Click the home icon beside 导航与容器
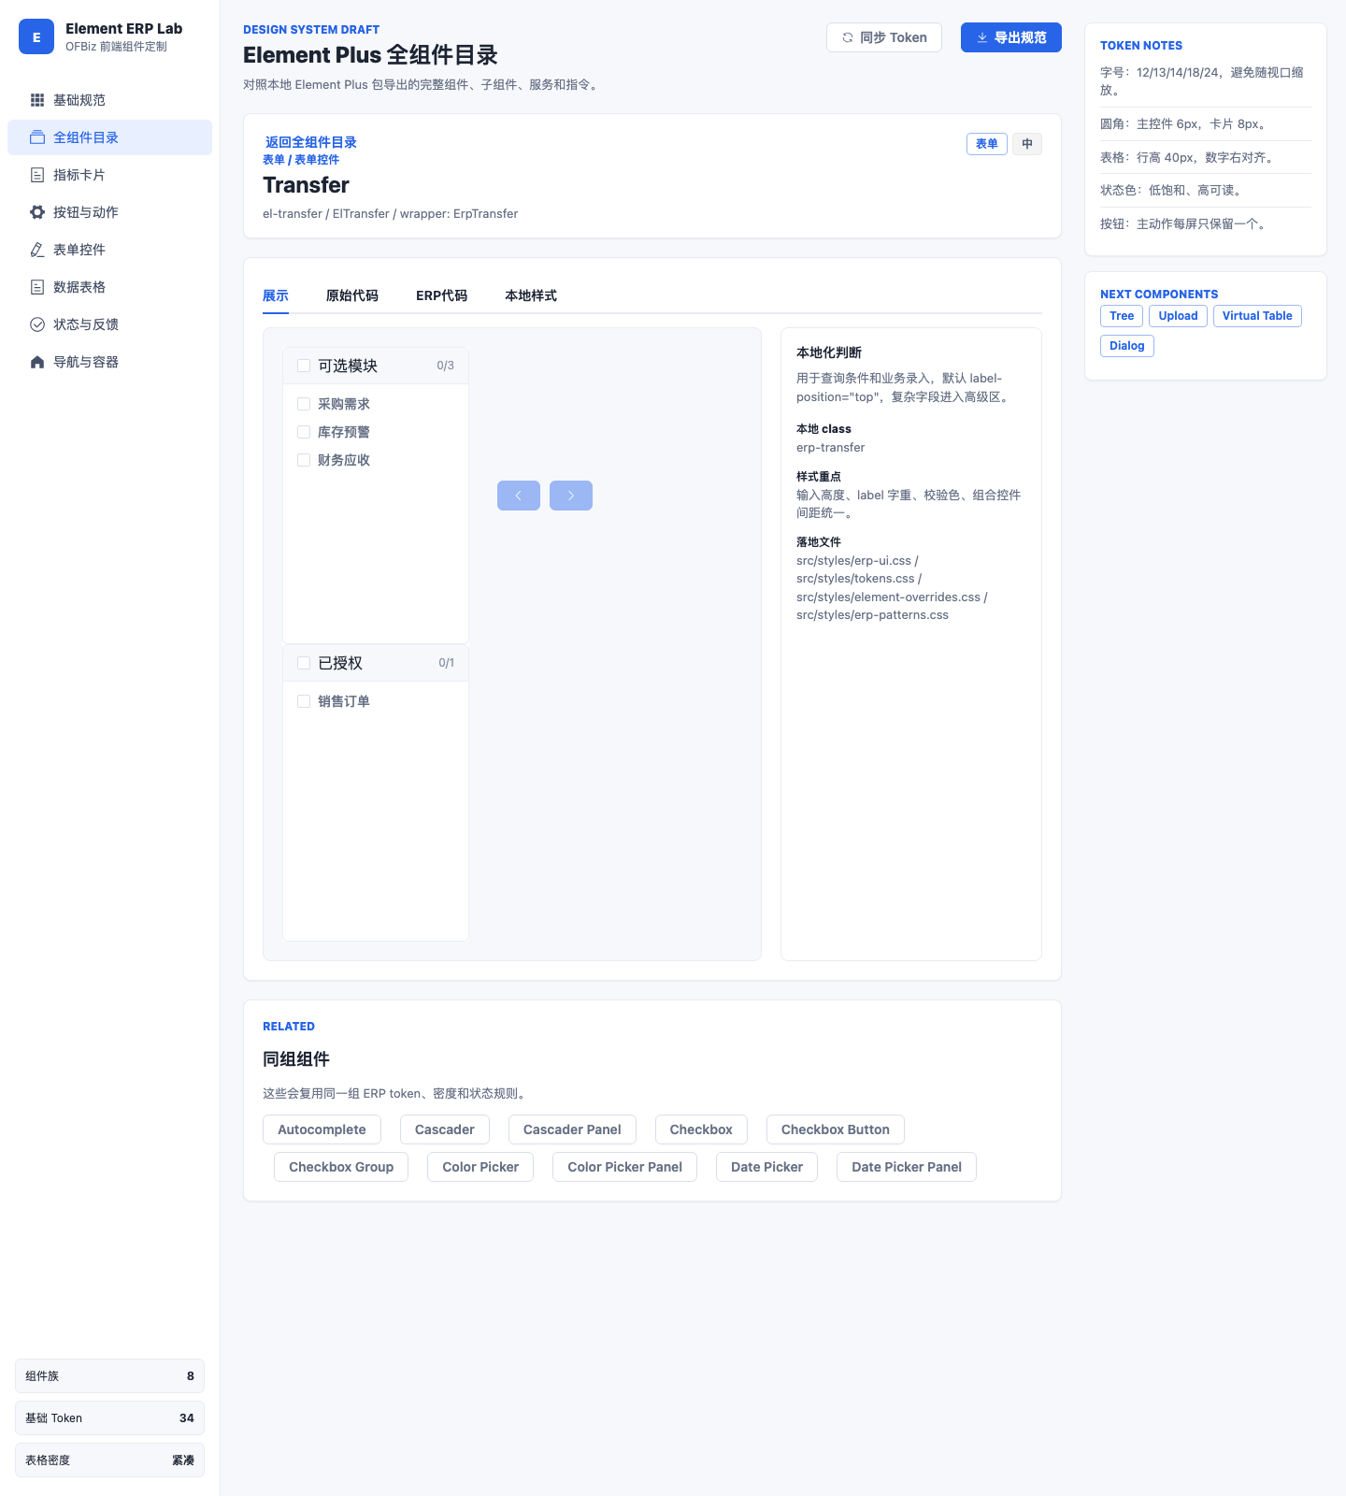 37,362
